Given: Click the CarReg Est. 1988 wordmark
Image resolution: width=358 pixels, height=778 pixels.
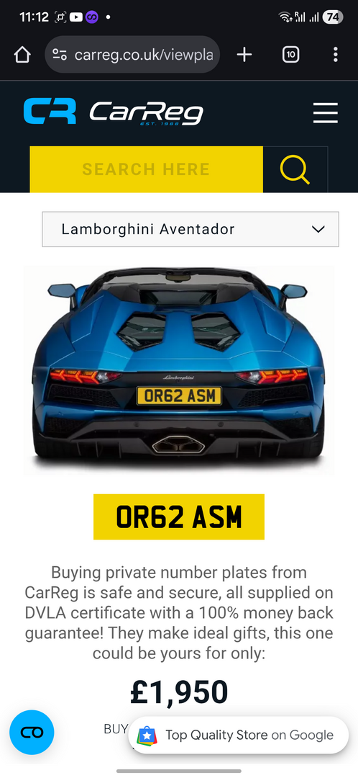Looking at the screenshot, I should click(x=147, y=112).
